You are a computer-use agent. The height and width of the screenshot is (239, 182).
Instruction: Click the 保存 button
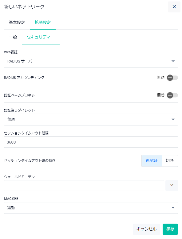click(170, 229)
